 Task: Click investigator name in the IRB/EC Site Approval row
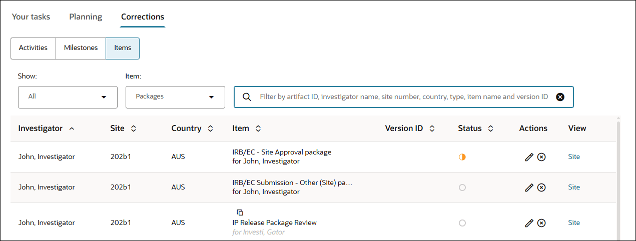coord(47,157)
